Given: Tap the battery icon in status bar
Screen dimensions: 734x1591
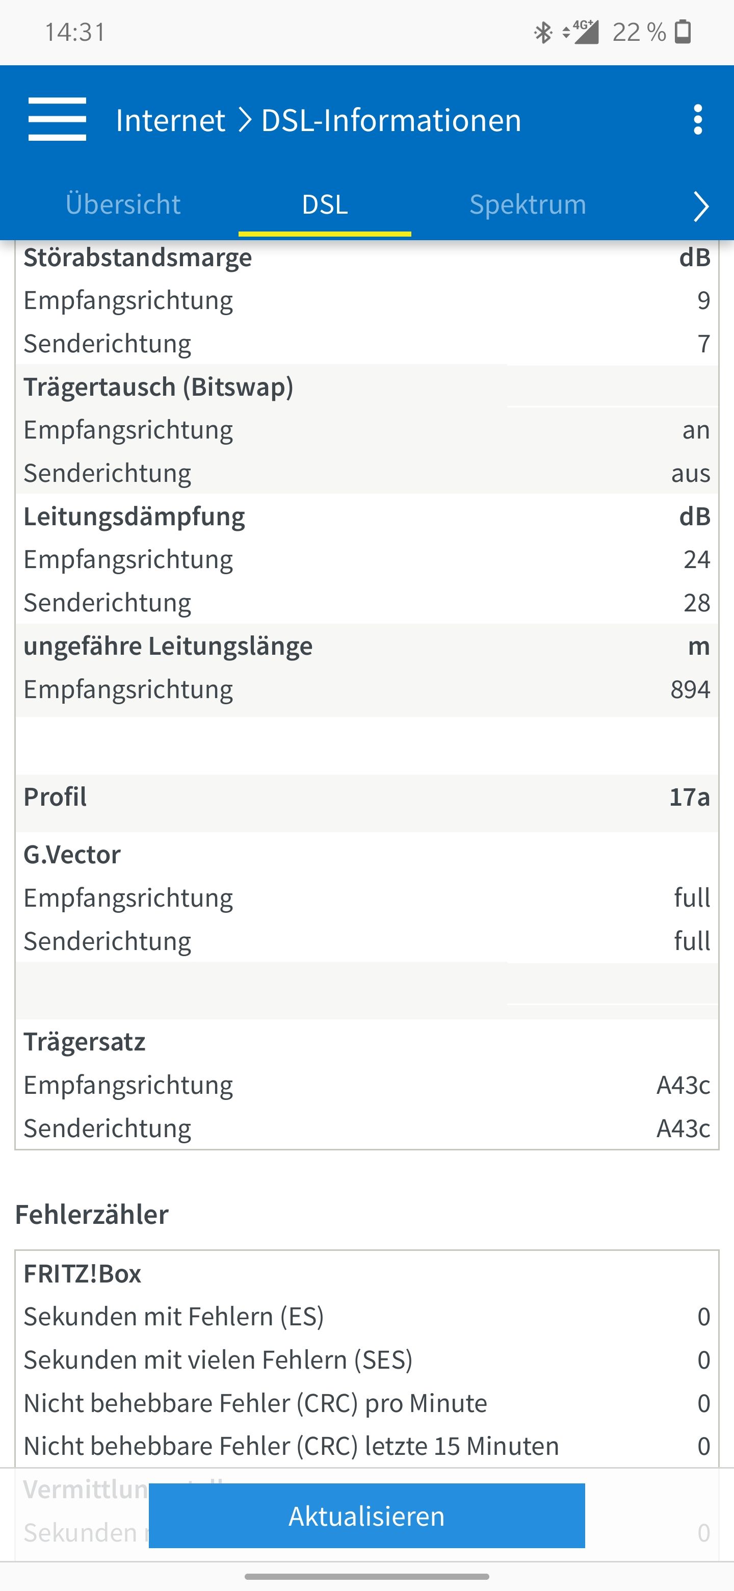Looking at the screenshot, I should [683, 32].
